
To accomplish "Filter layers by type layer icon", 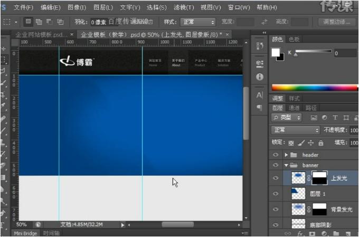I will (x=335, y=118).
